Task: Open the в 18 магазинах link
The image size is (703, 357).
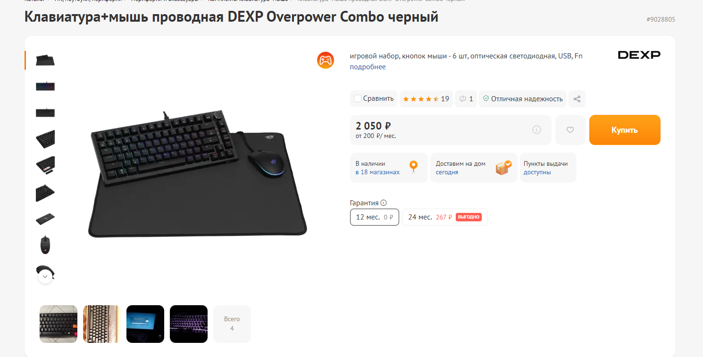Action: tap(377, 172)
